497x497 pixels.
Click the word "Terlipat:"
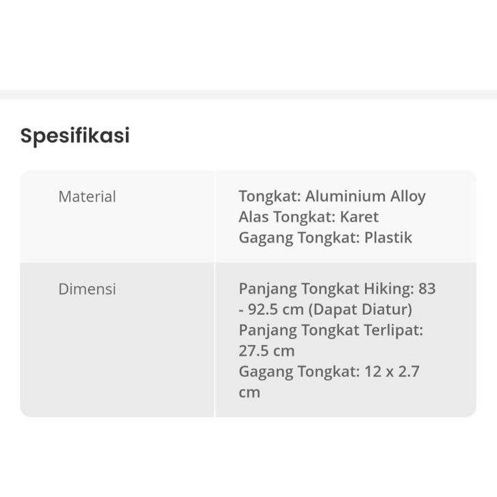390,330
